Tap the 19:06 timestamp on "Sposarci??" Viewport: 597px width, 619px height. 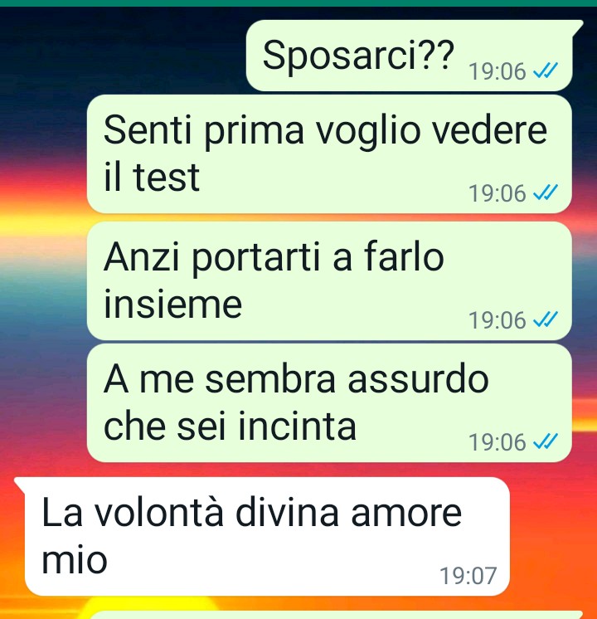tap(498, 71)
